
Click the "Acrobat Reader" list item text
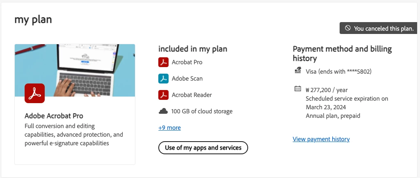(x=192, y=95)
